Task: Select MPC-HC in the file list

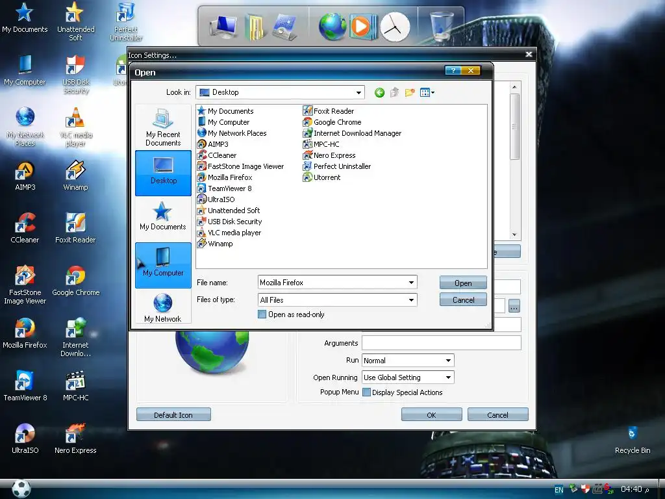Action: 321,144
